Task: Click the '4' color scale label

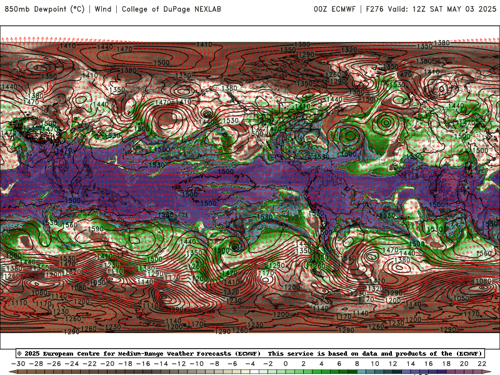Action: coord(321,364)
